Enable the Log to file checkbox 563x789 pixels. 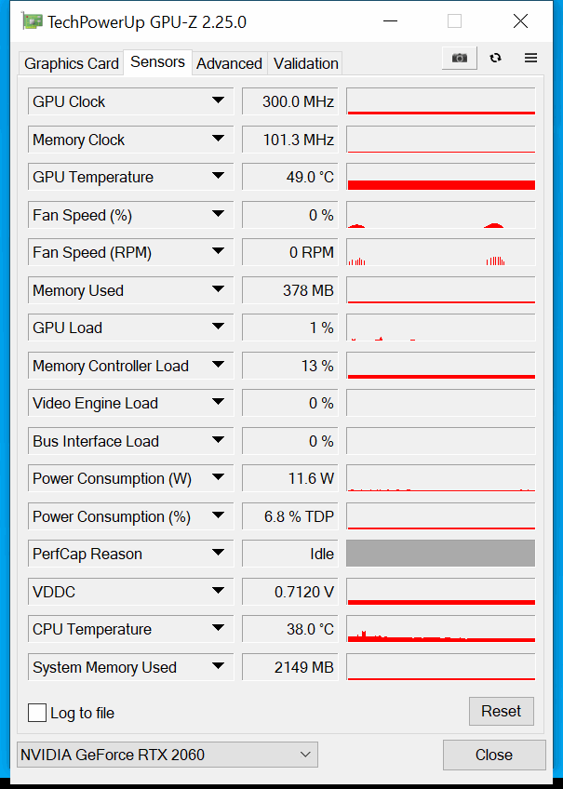[36, 713]
